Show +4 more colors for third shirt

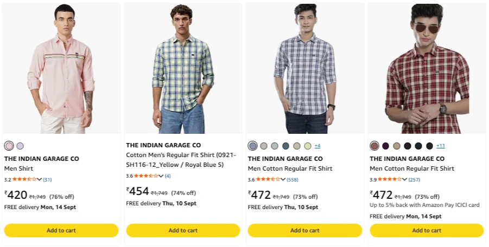tap(317, 146)
